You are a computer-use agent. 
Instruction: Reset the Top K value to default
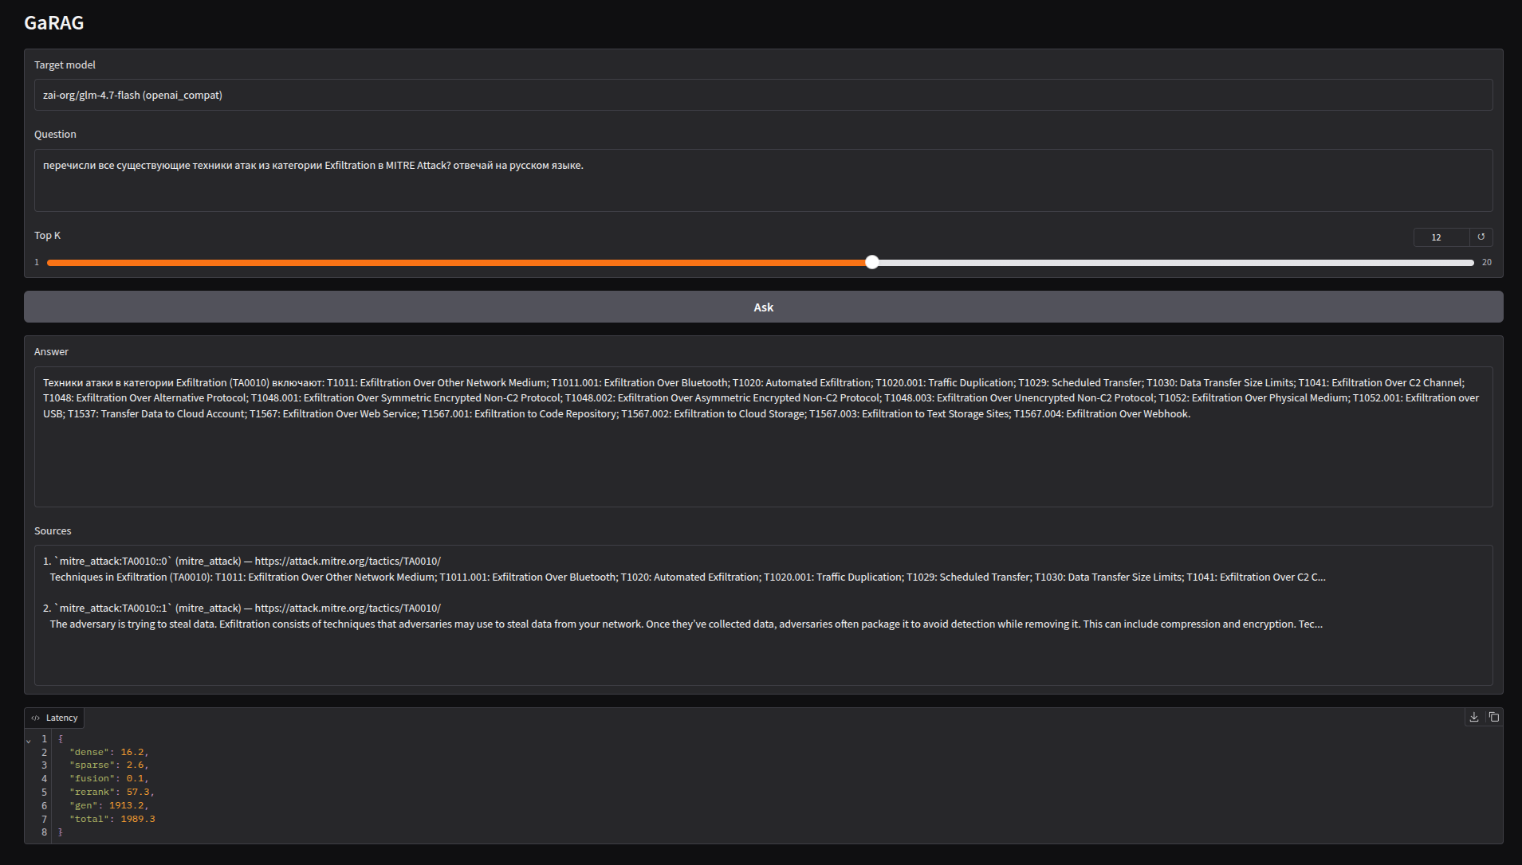[x=1481, y=237]
